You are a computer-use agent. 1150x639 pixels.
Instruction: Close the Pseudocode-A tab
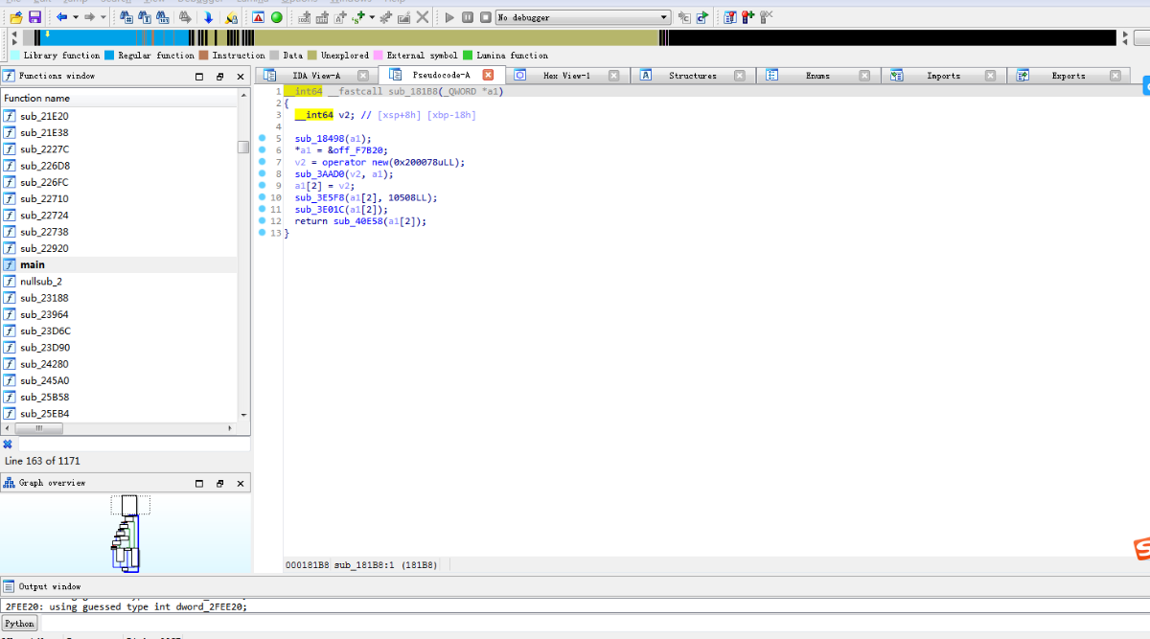click(488, 75)
